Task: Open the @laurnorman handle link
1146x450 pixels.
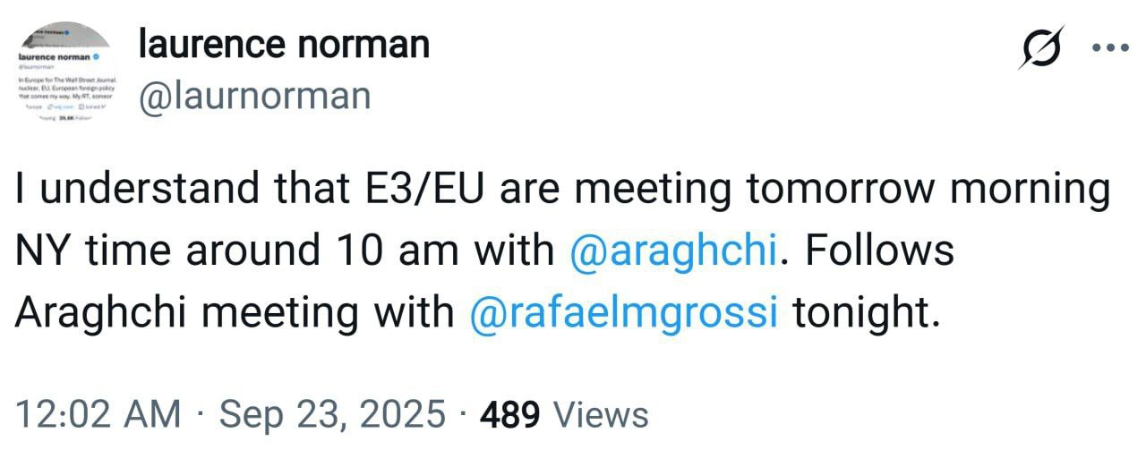Action: click(x=254, y=95)
